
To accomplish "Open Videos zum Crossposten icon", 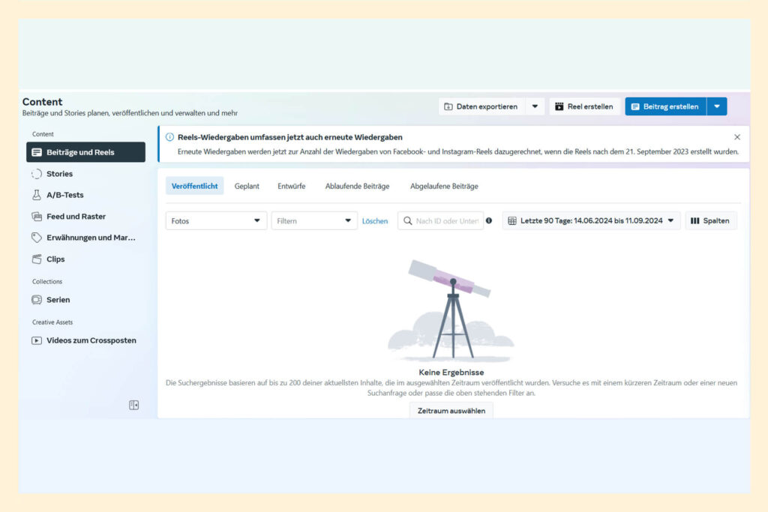I will click(37, 340).
